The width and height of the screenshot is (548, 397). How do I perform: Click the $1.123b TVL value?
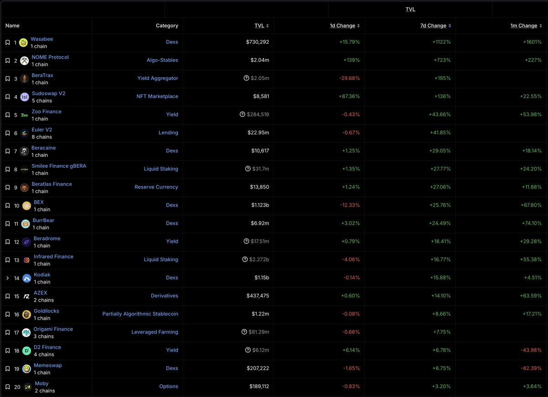[260, 205]
